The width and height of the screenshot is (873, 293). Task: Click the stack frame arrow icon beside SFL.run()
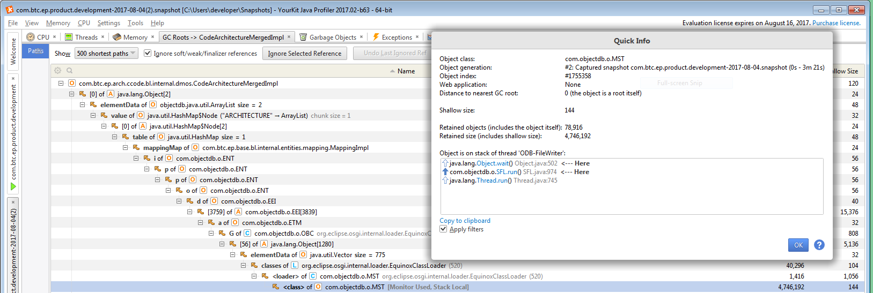point(445,172)
